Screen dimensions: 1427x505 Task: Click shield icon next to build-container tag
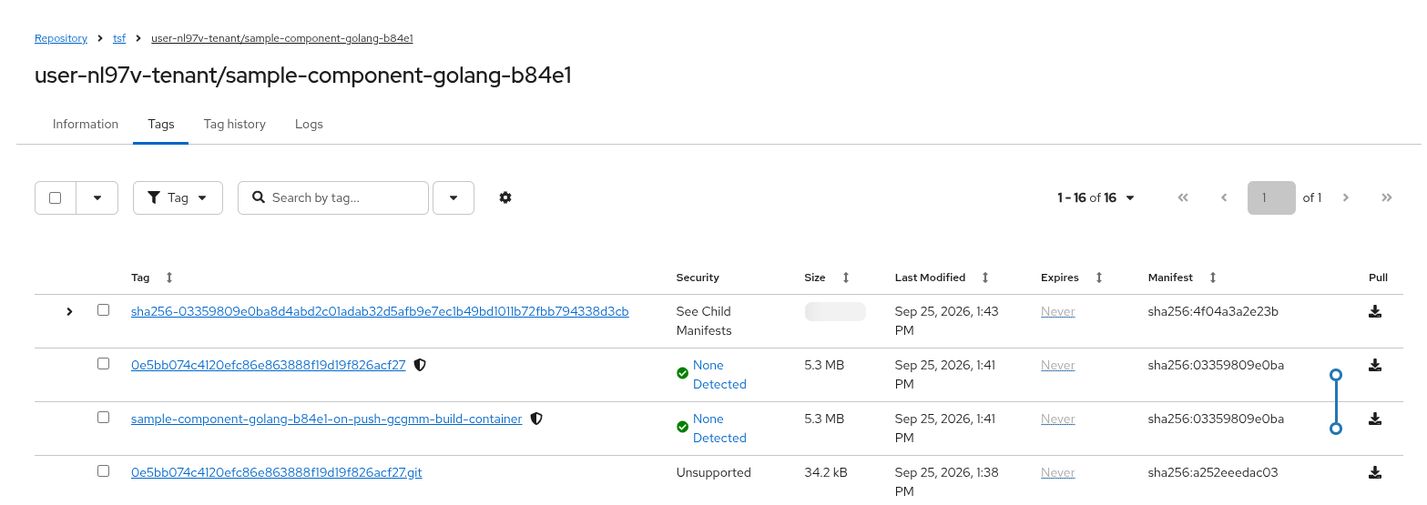(x=536, y=419)
